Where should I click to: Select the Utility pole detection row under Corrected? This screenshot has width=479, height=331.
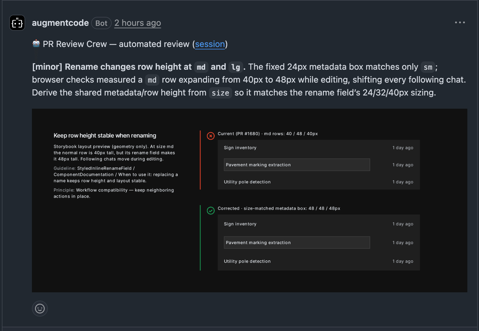pos(319,261)
